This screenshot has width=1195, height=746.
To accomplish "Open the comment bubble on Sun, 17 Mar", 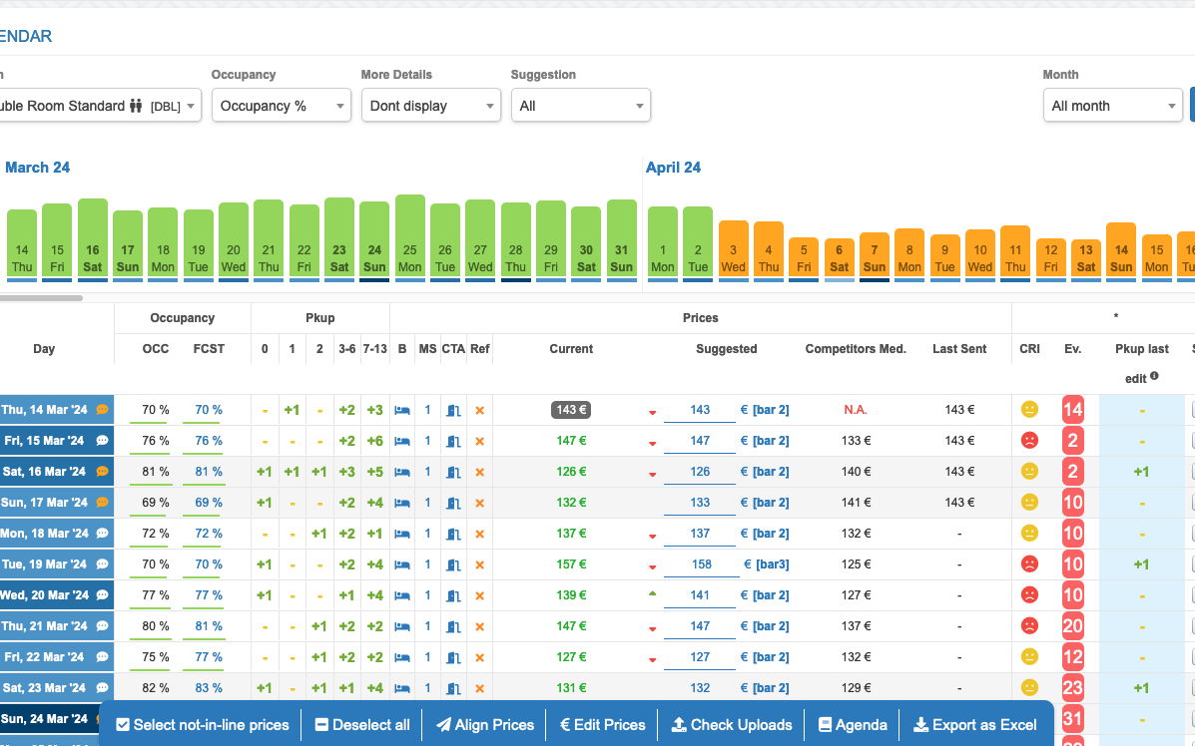I will (102, 503).
